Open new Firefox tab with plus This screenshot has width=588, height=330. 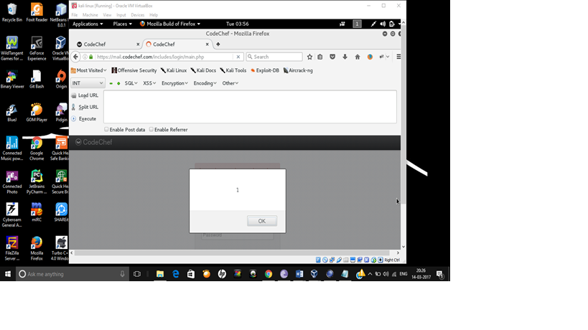point(218,44)
